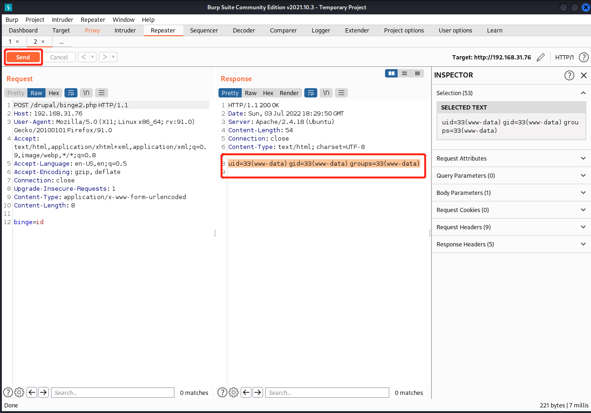Go to previous match in Response search
The image size is (591, 413).
[x=246, y=392]
